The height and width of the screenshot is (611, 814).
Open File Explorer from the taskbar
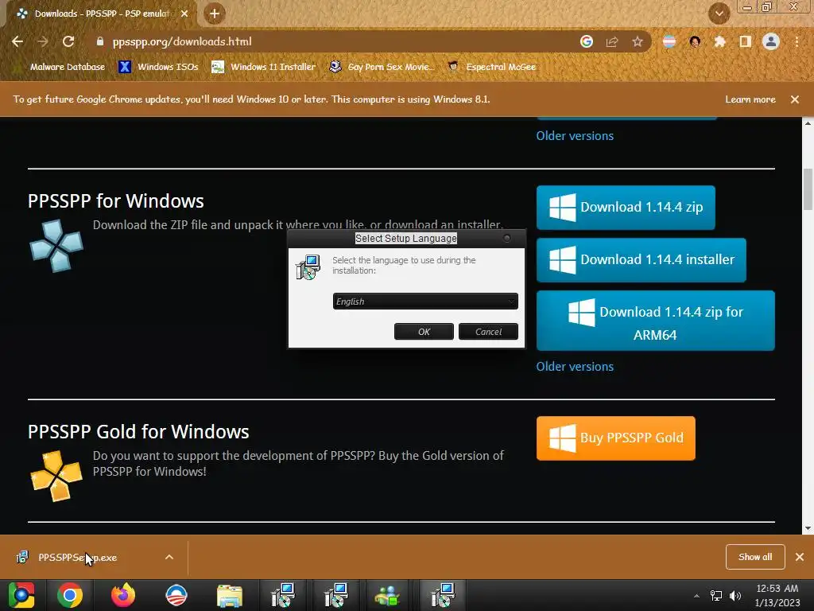pos(230,595)
